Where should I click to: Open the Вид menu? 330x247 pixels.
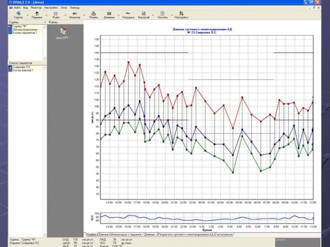pos(26,8)
